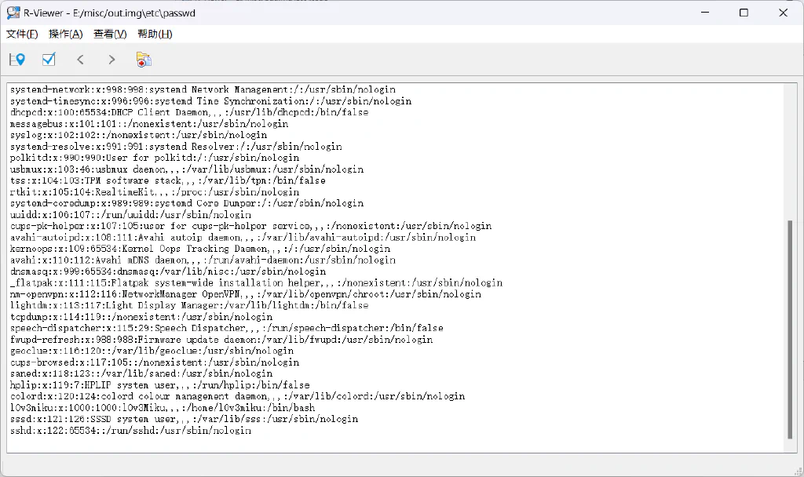
Task: Open the 帮助(H) menu
Action: [x=155, y=35]
